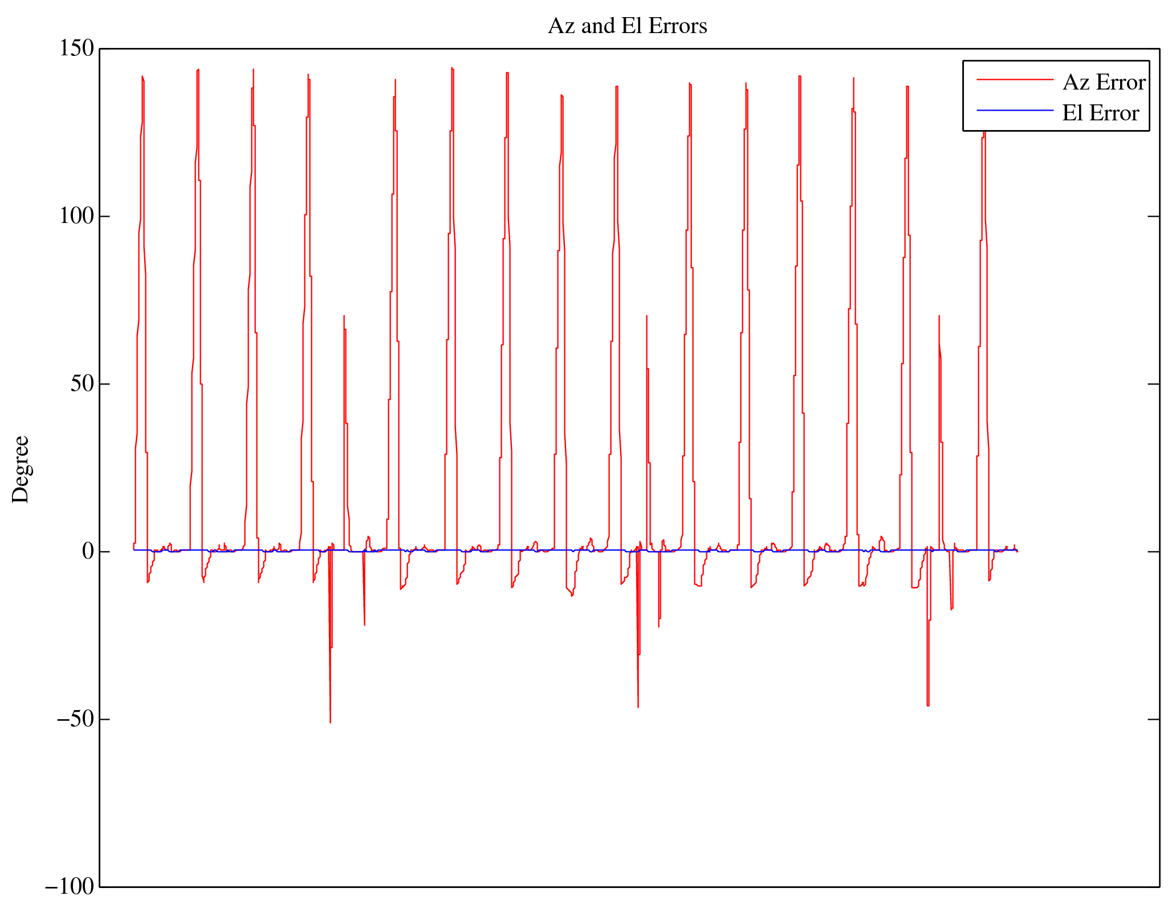Viewport: 1176px width, 908px height.
Task: Click the red Az Error legend line
Action: click(x=1015, y=80)
